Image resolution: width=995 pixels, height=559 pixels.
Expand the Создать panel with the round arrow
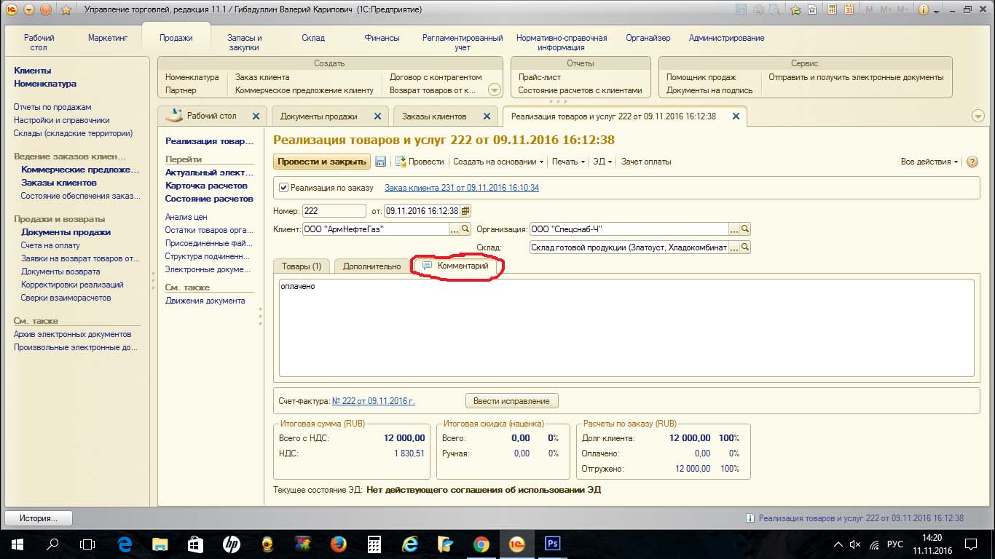pos(495,90)
